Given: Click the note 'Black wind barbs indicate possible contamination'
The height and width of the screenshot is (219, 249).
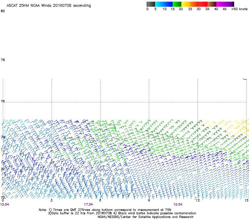Looking at the screenshot, I should click(157, 213).
